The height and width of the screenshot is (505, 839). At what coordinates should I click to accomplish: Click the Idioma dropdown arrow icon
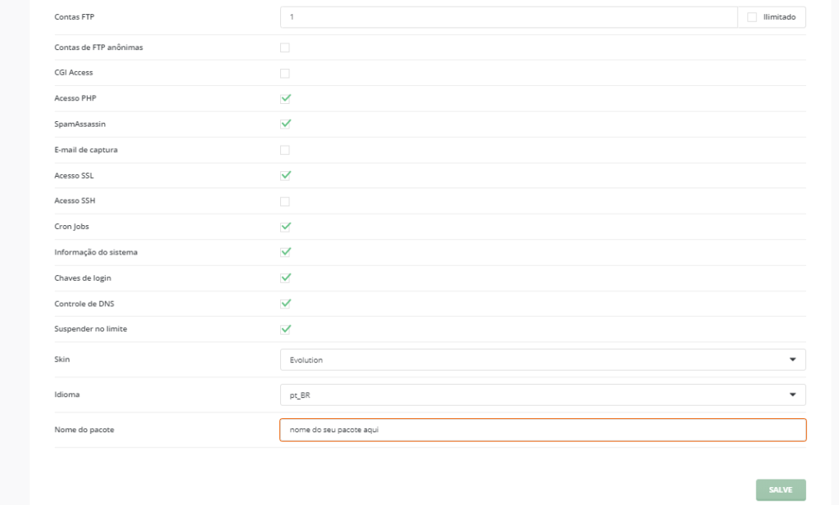[792, 395]
